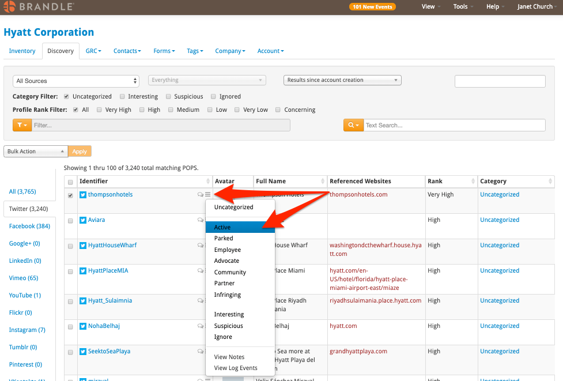
Task: Click the 101 New Events badge
Action: click(x=372, y=7)
